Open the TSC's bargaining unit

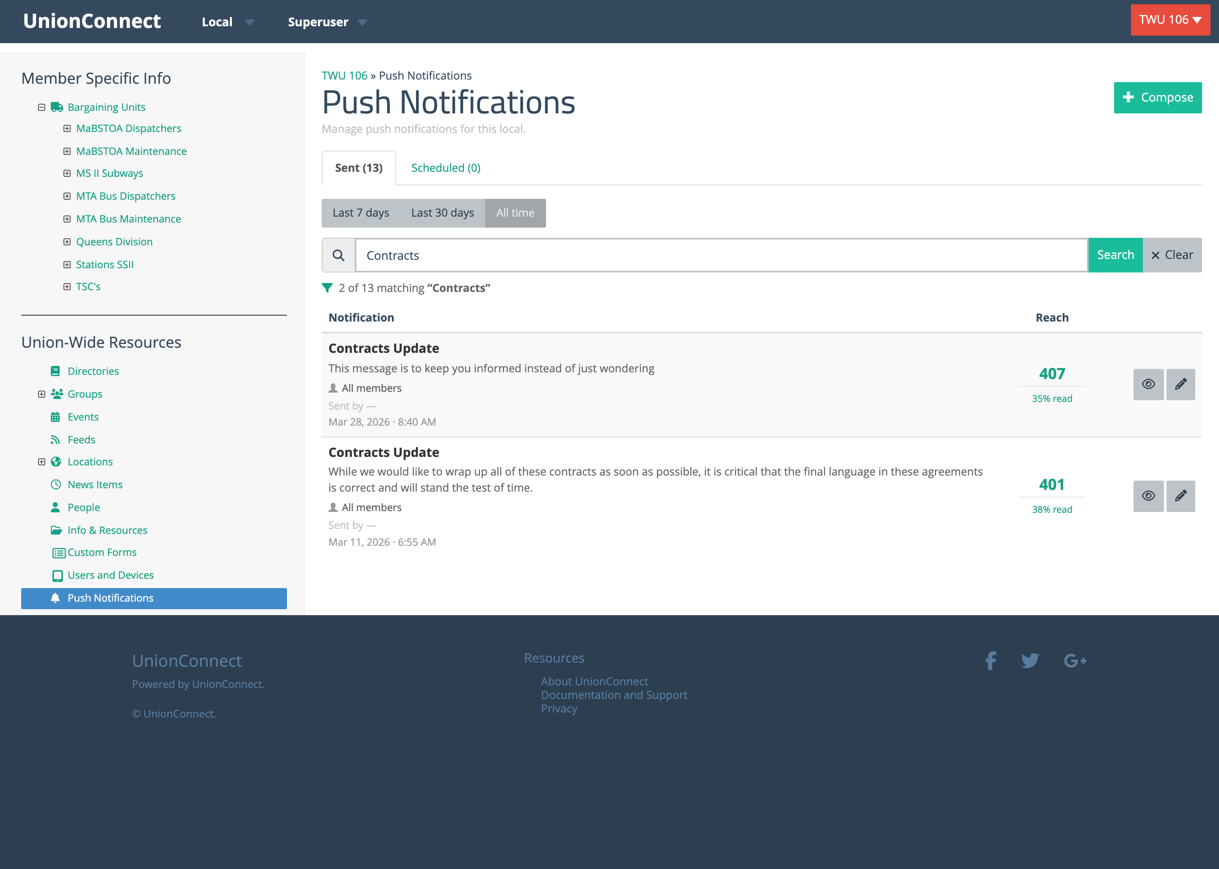[x=88, y=287]
